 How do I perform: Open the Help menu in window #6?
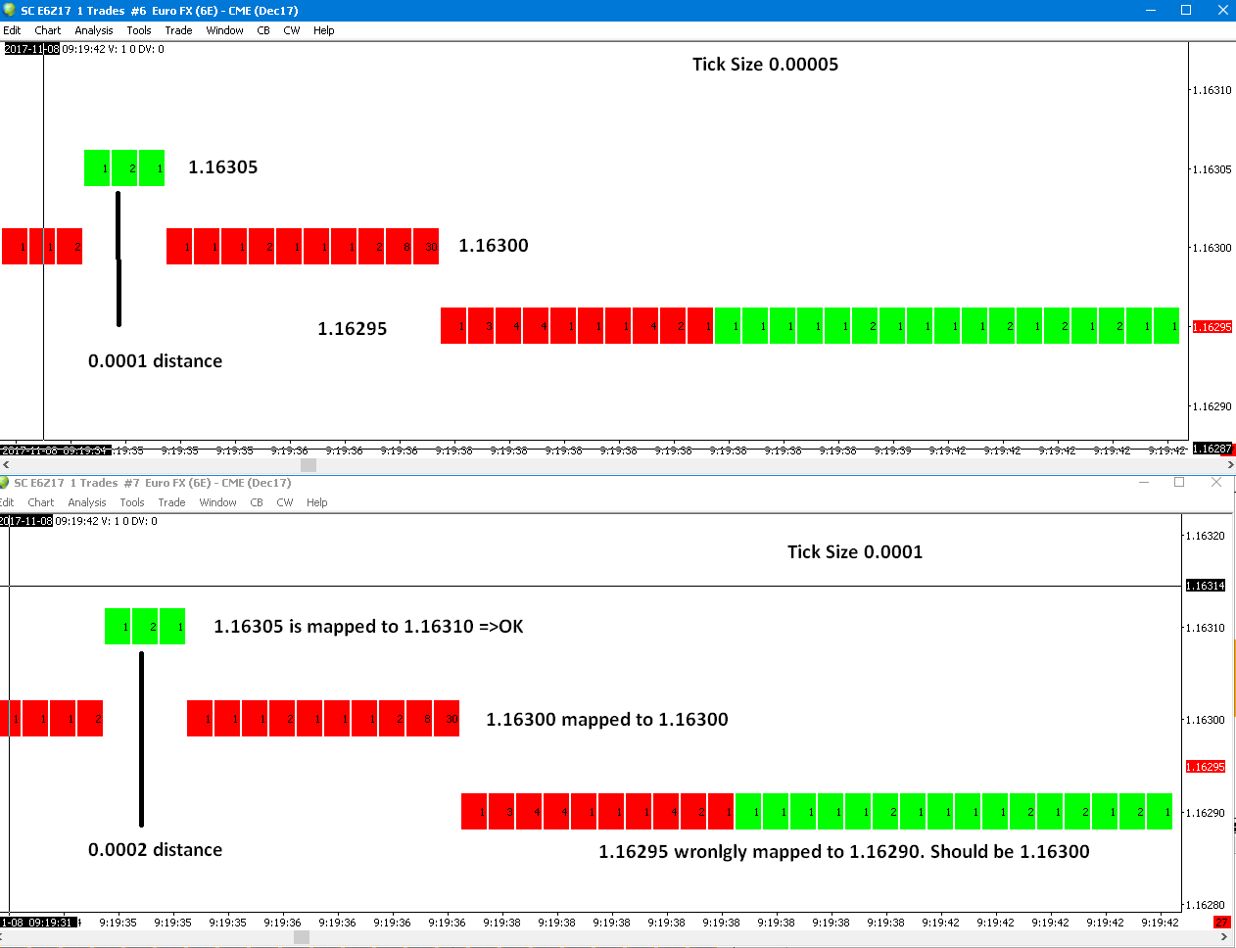pos(324,30)
